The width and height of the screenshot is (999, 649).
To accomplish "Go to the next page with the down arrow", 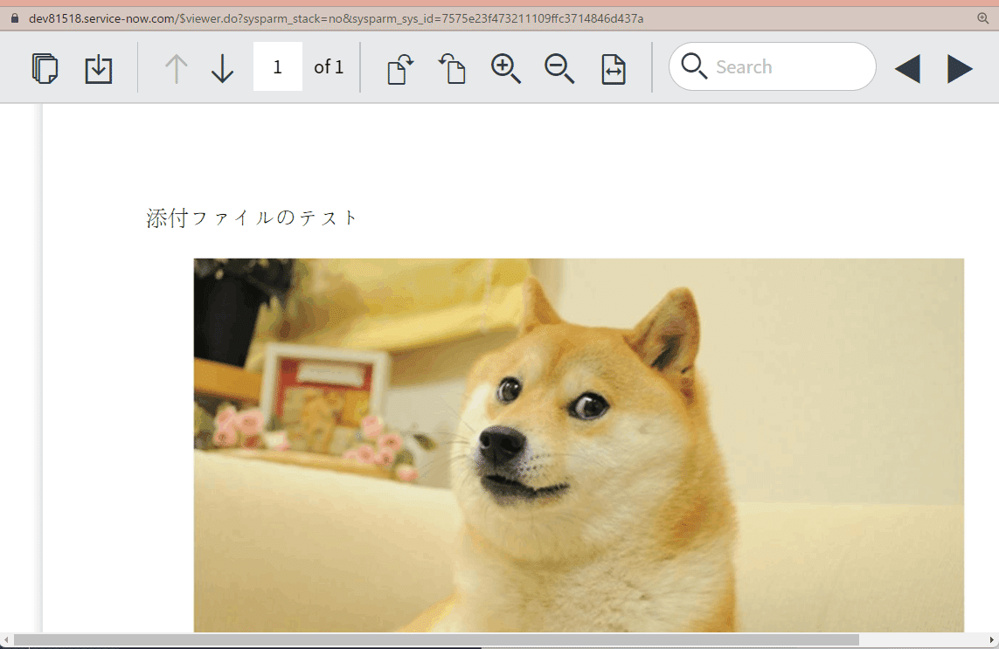I will [222, 68].
